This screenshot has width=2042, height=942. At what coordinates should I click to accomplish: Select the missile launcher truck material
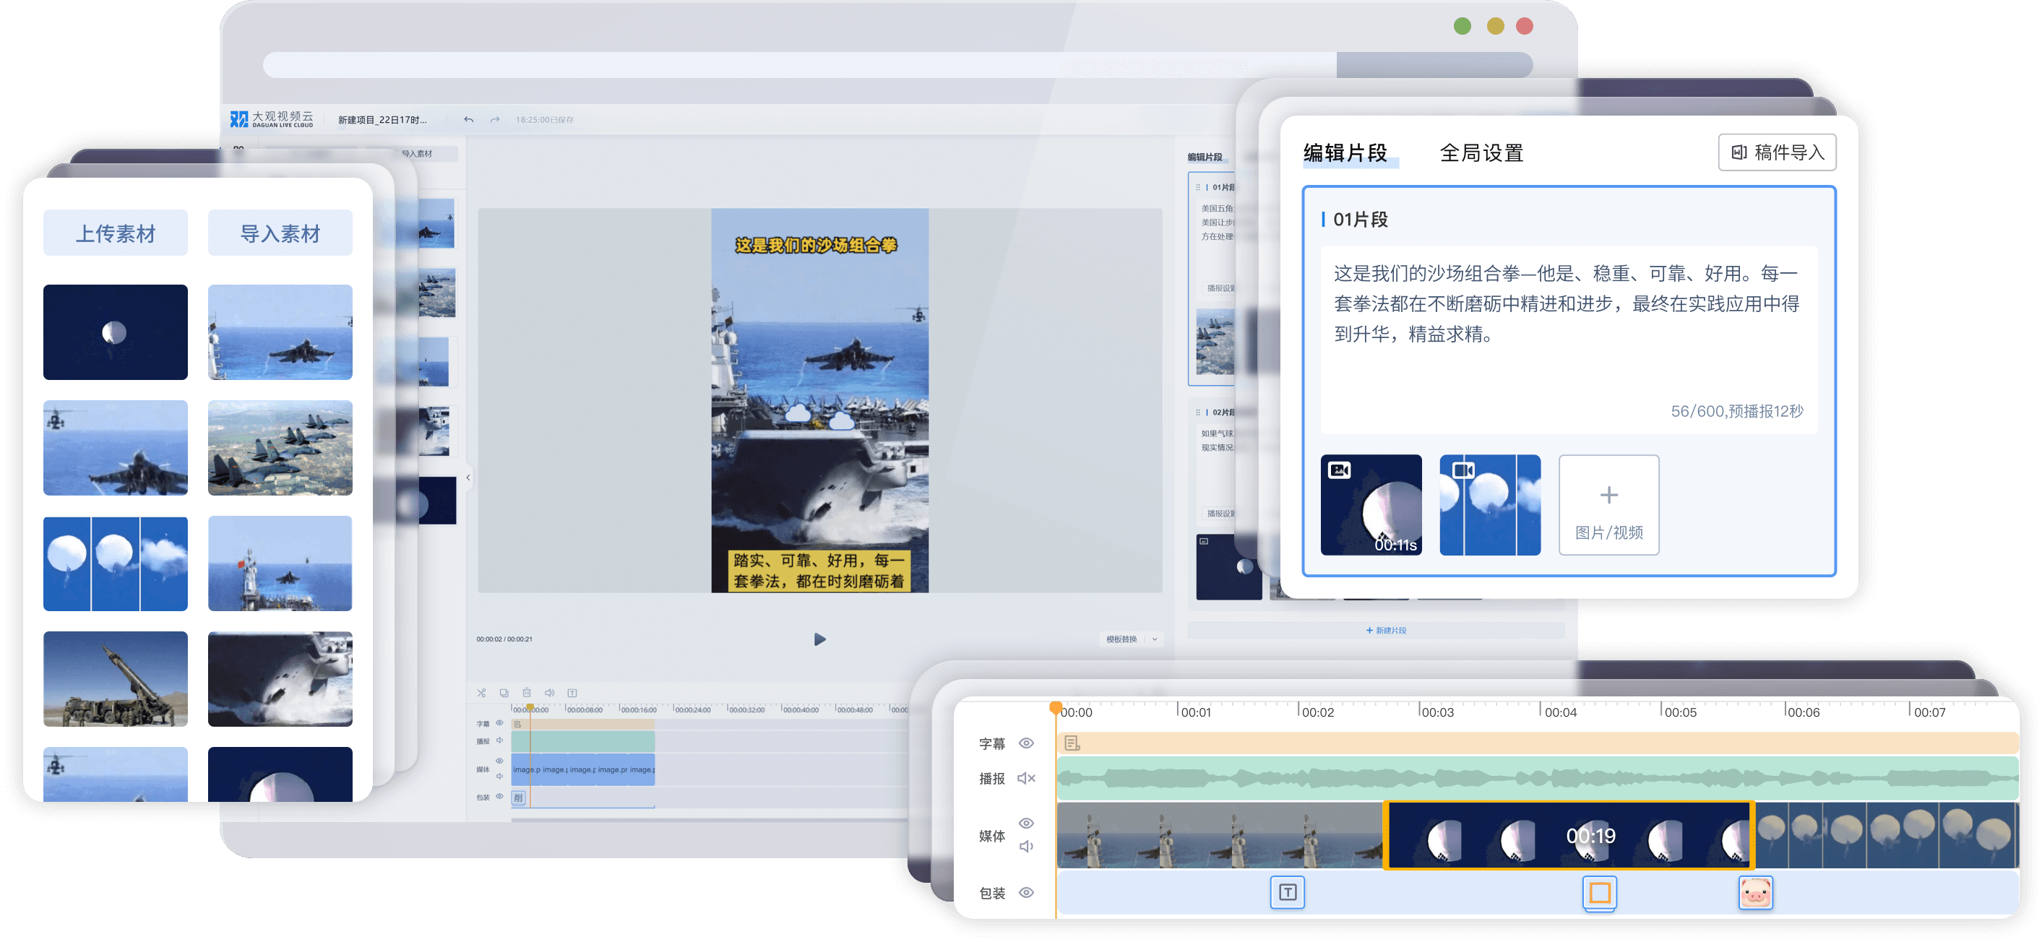(115, 679)
